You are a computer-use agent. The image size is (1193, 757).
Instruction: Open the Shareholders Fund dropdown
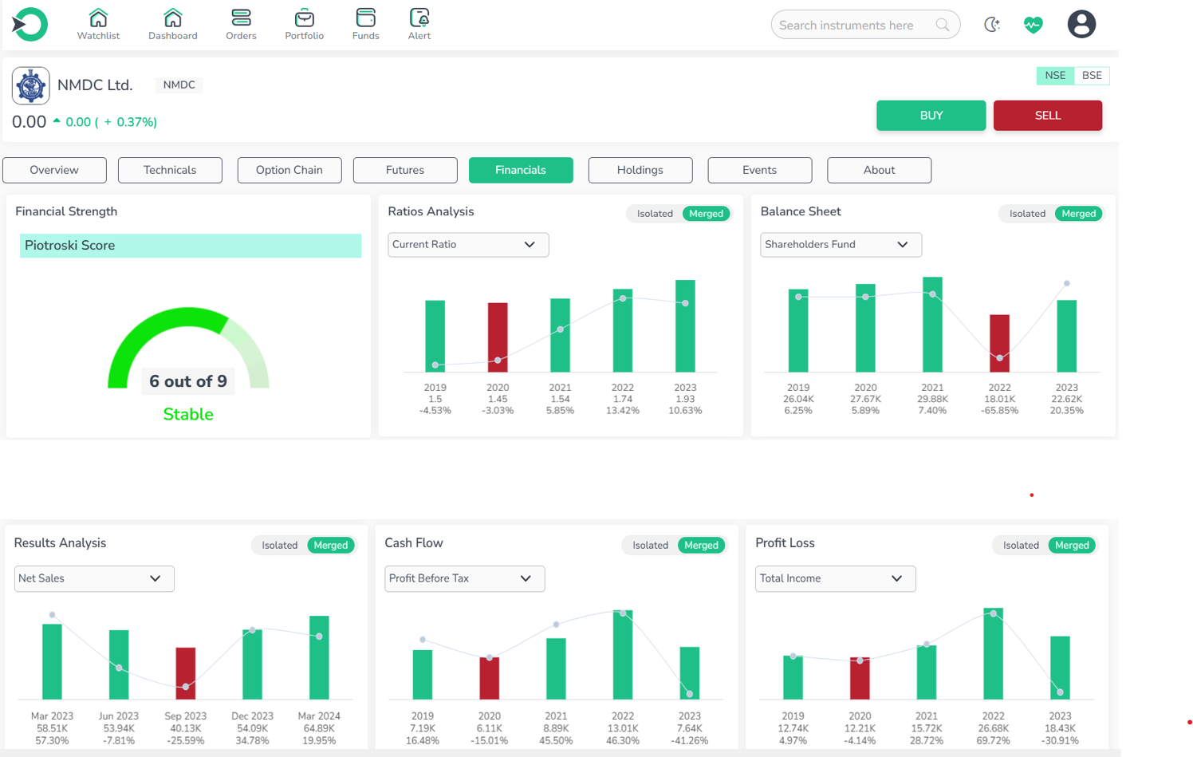841,245
